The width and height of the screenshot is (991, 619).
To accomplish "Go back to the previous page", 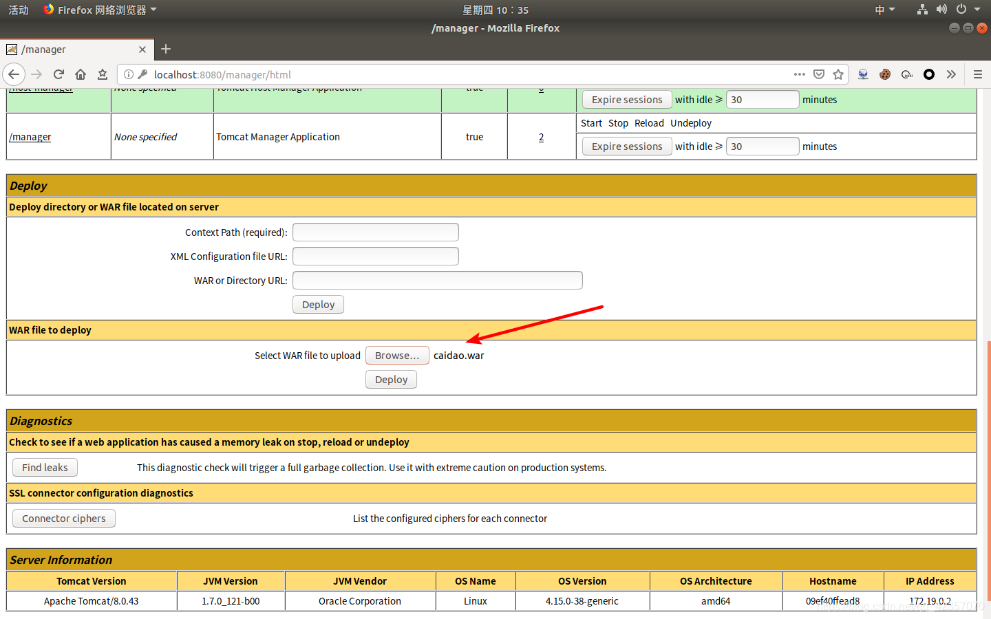I will click(14, 74).
